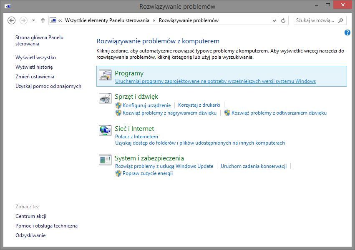
Task: Refresh the current page
Action: (283, 20)
